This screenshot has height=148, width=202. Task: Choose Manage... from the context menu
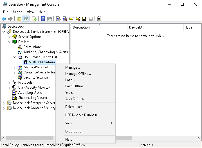point(73,68)
